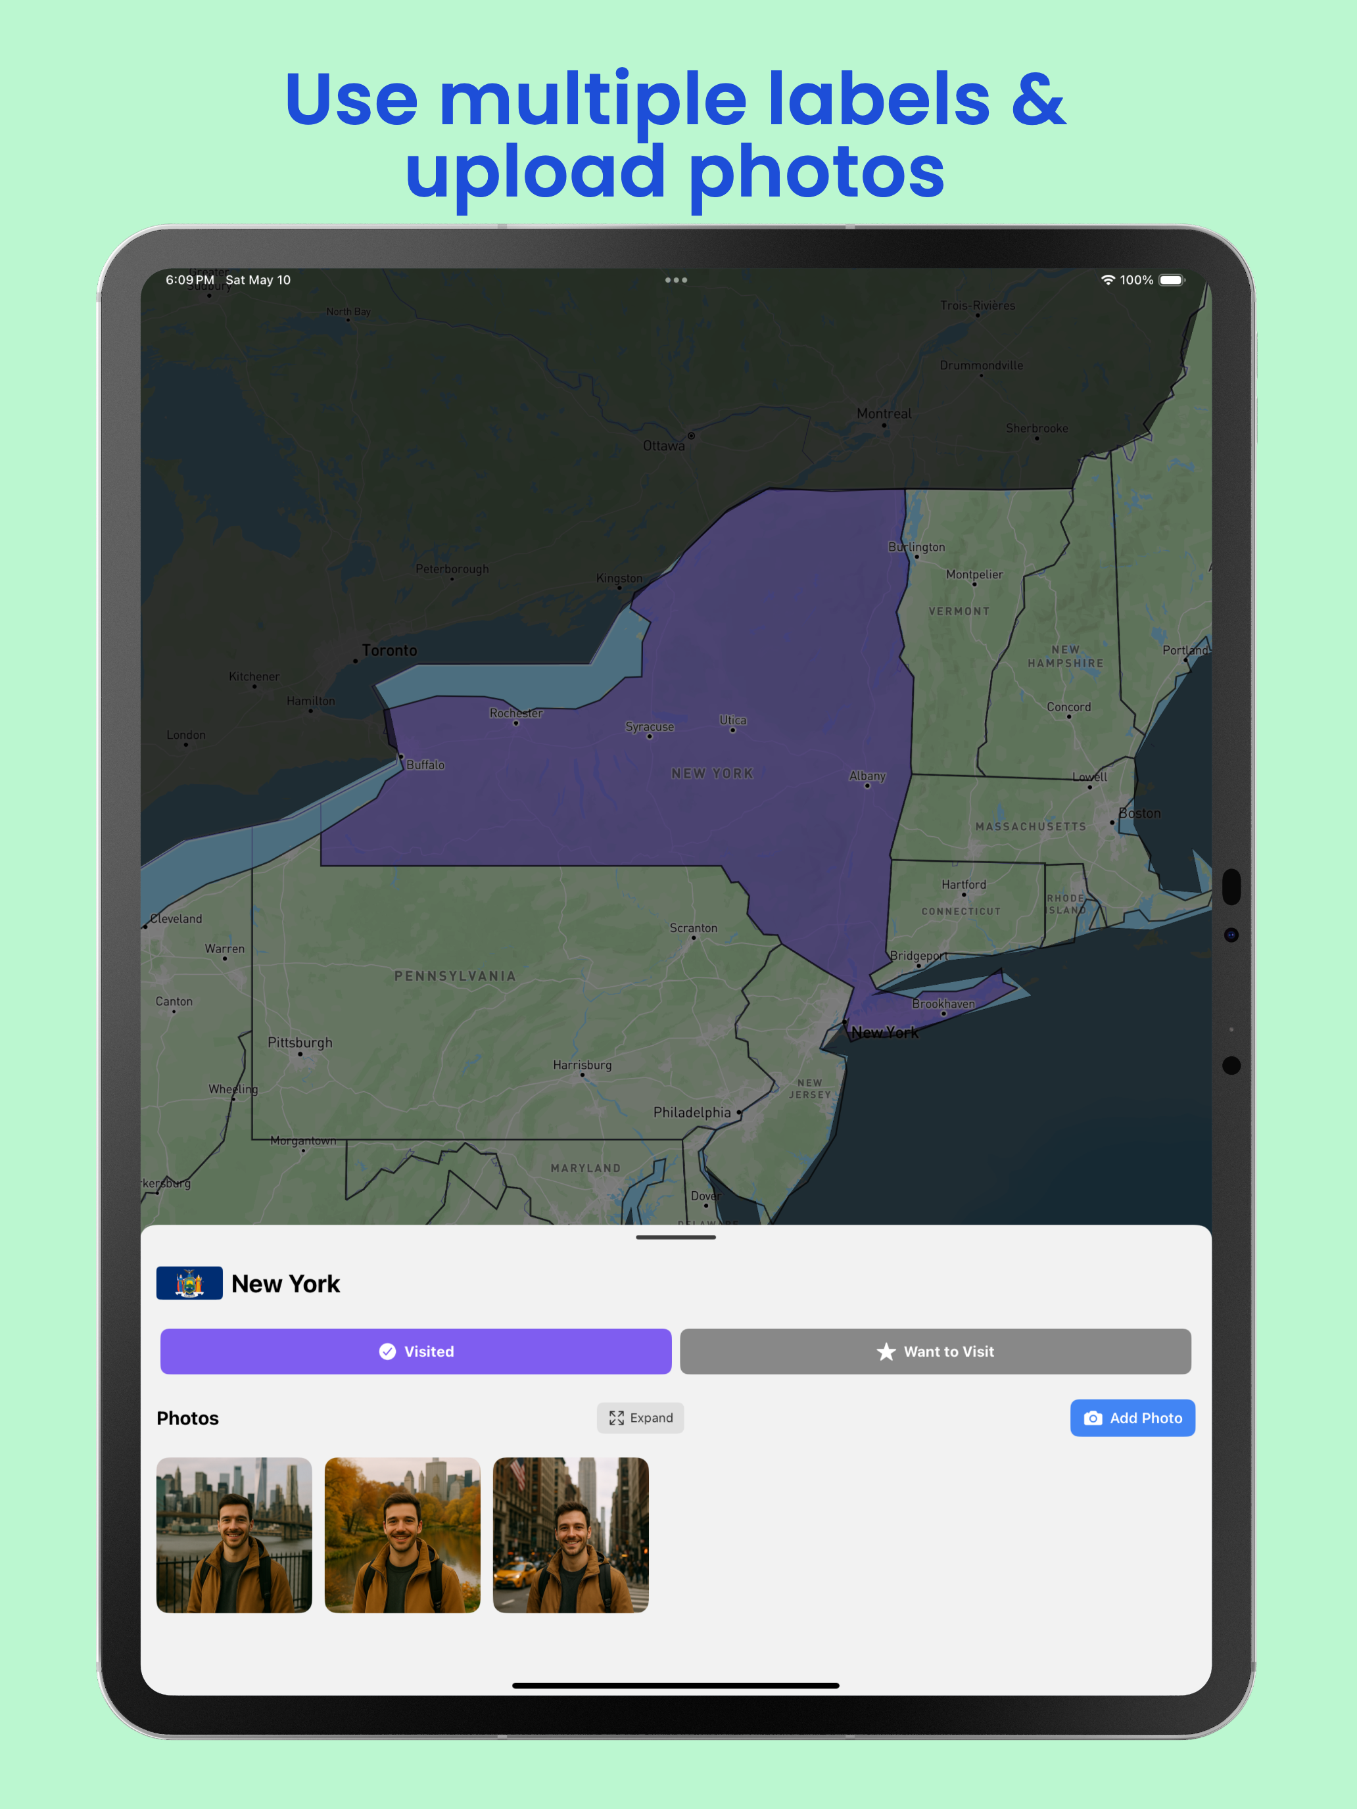Open the Brooklyn Bridge skyline photo
1357x1809 pixels.
point(234,1535)
